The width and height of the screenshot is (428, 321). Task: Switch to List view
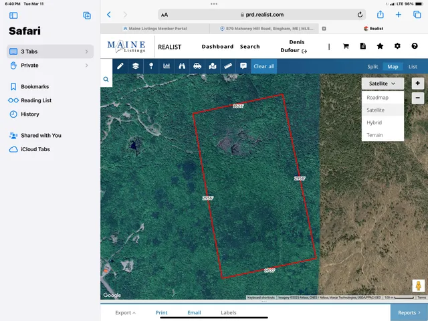coord(413,67)
